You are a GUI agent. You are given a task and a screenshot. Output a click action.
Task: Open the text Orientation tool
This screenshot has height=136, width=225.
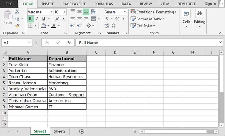89,26
